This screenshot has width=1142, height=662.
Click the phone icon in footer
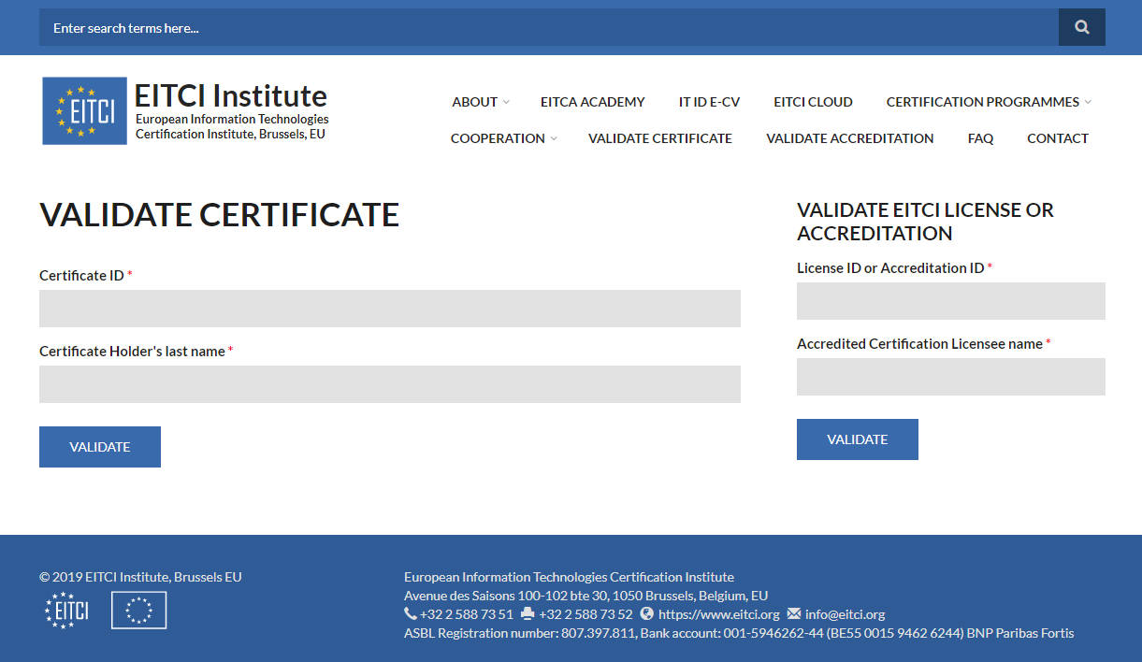[411, 614]
